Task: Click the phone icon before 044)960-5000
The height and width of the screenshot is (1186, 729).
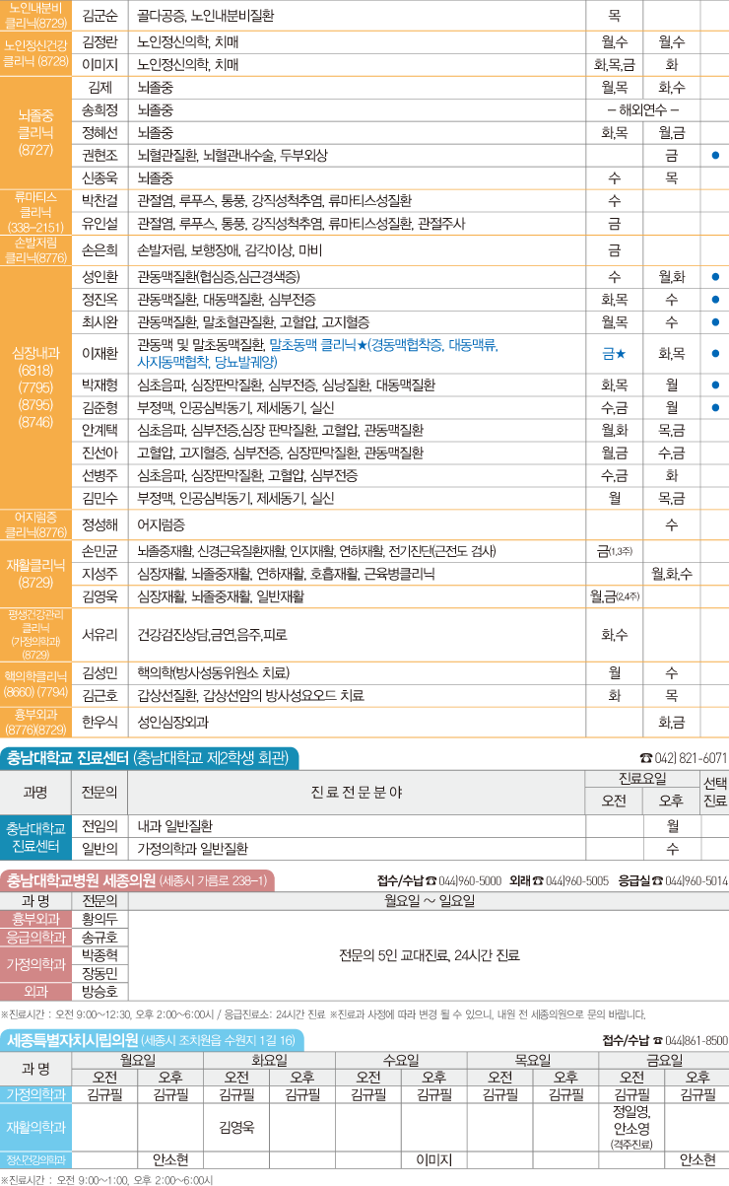Action: pyautogui.click(x=431, y=880)
